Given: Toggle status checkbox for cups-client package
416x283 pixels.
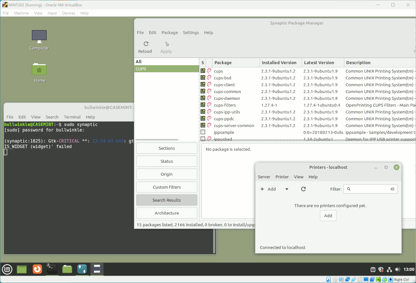Looking at the screenshot, I should click(203, 85).
